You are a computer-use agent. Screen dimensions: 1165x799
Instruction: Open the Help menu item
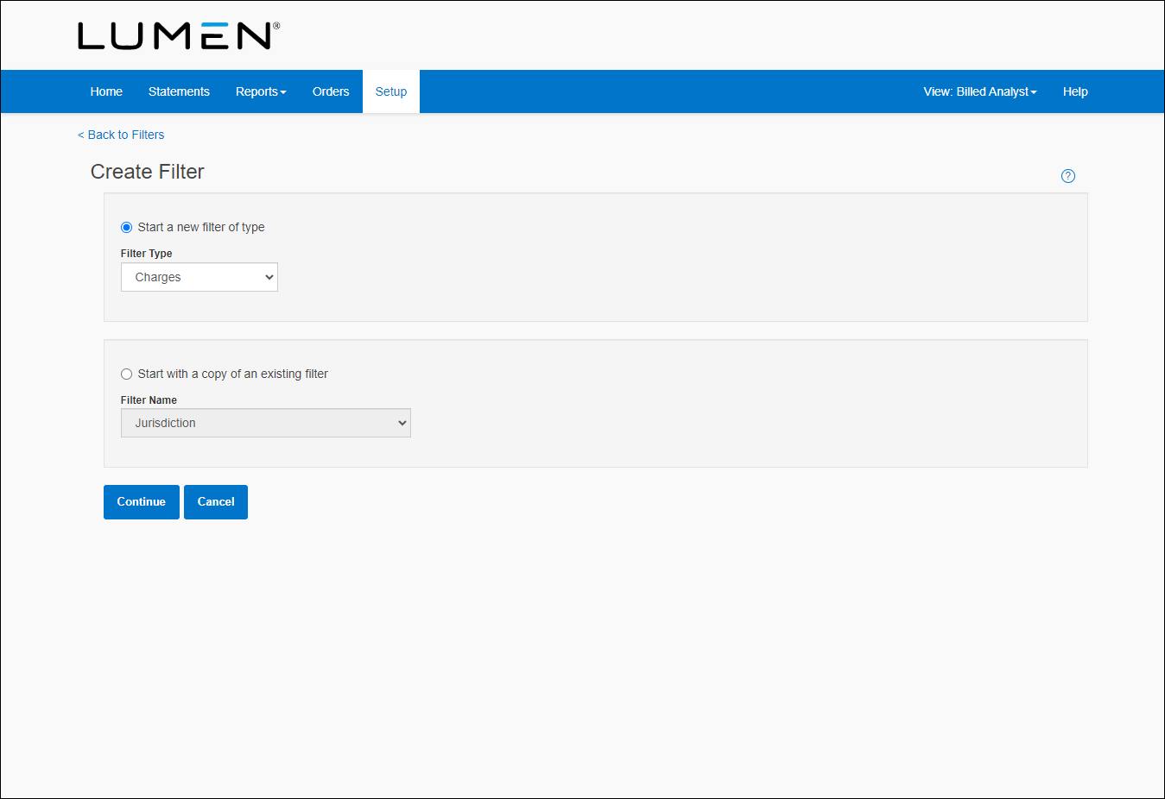[x=1075, y=91]
